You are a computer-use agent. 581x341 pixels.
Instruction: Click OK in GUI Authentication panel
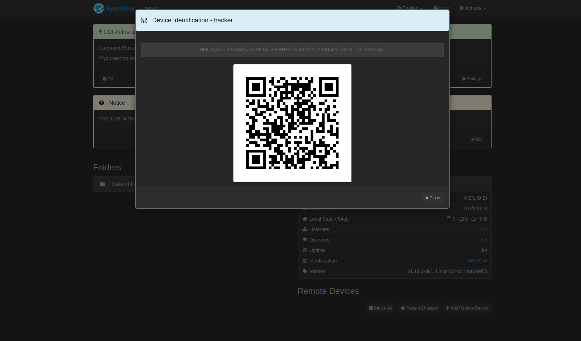point(108,79)
